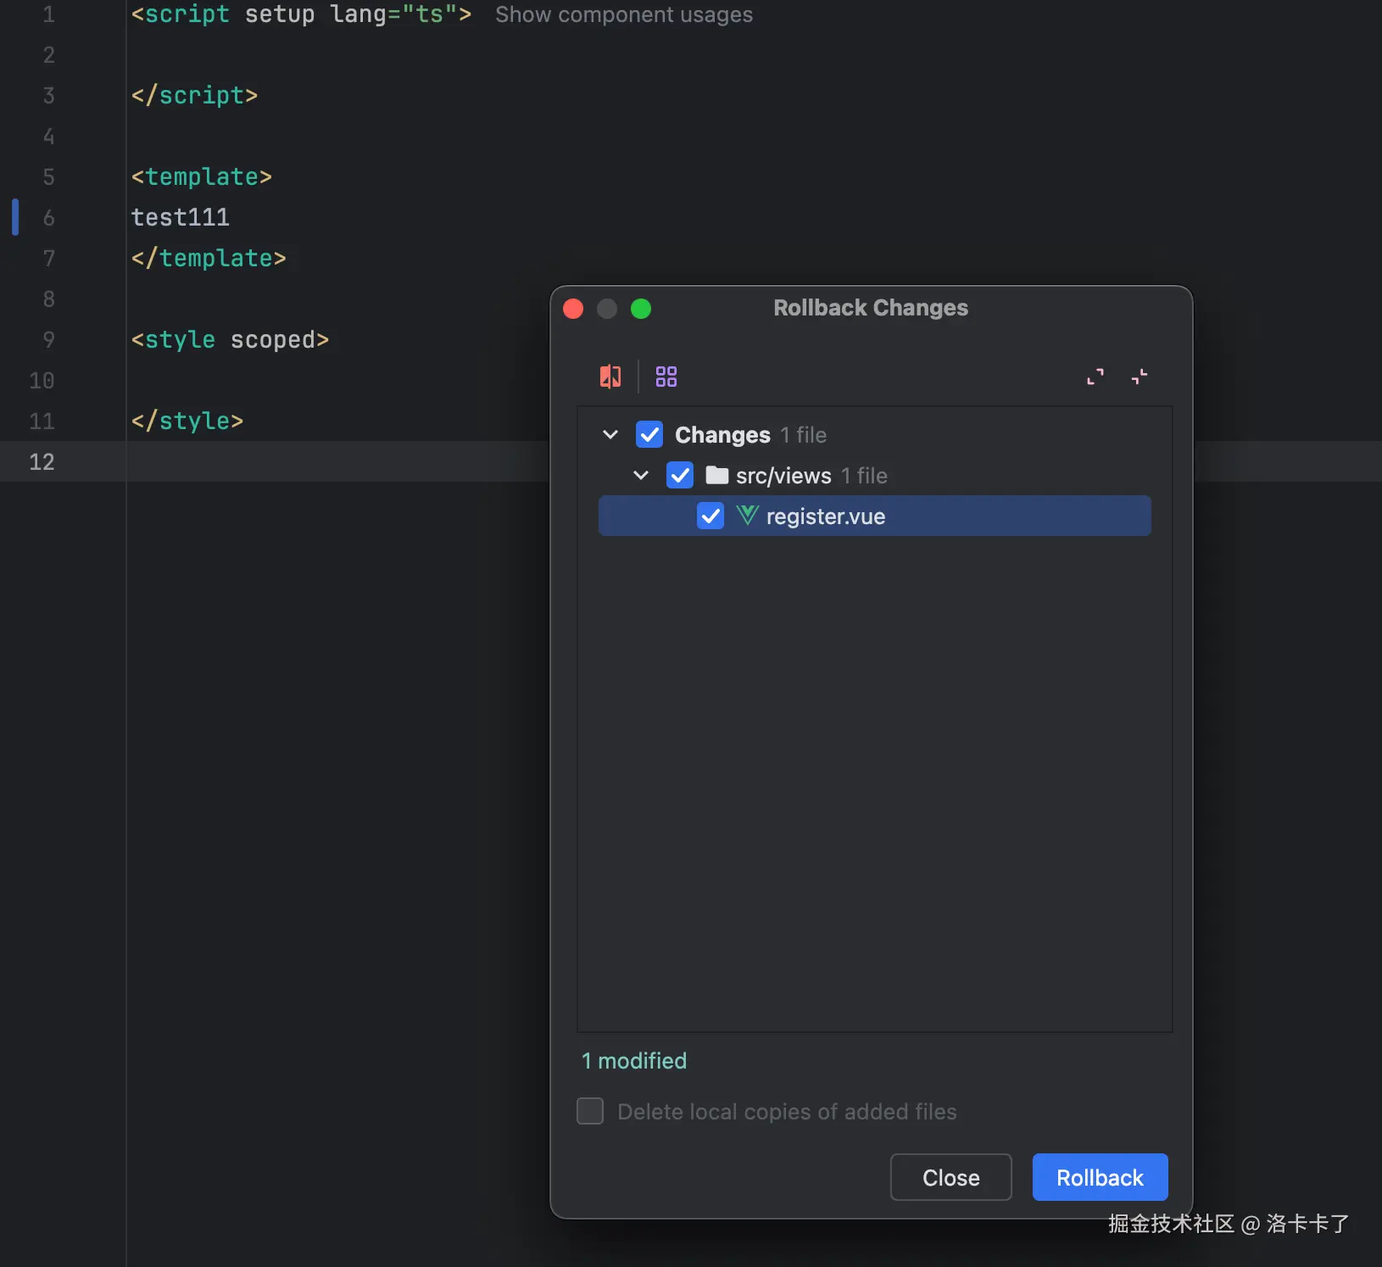The image size is (1382, 1267).
Task: Click line number 12 in the gutter
Action: coord(42,462)
